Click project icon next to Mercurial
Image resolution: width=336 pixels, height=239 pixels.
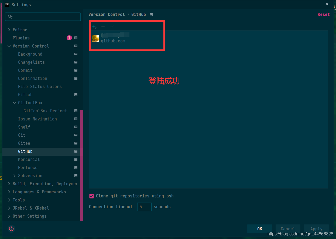tap(76, 160)
